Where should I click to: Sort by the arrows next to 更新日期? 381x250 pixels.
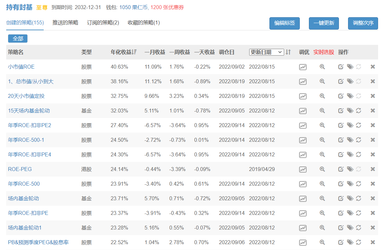(x=288, y=52)
